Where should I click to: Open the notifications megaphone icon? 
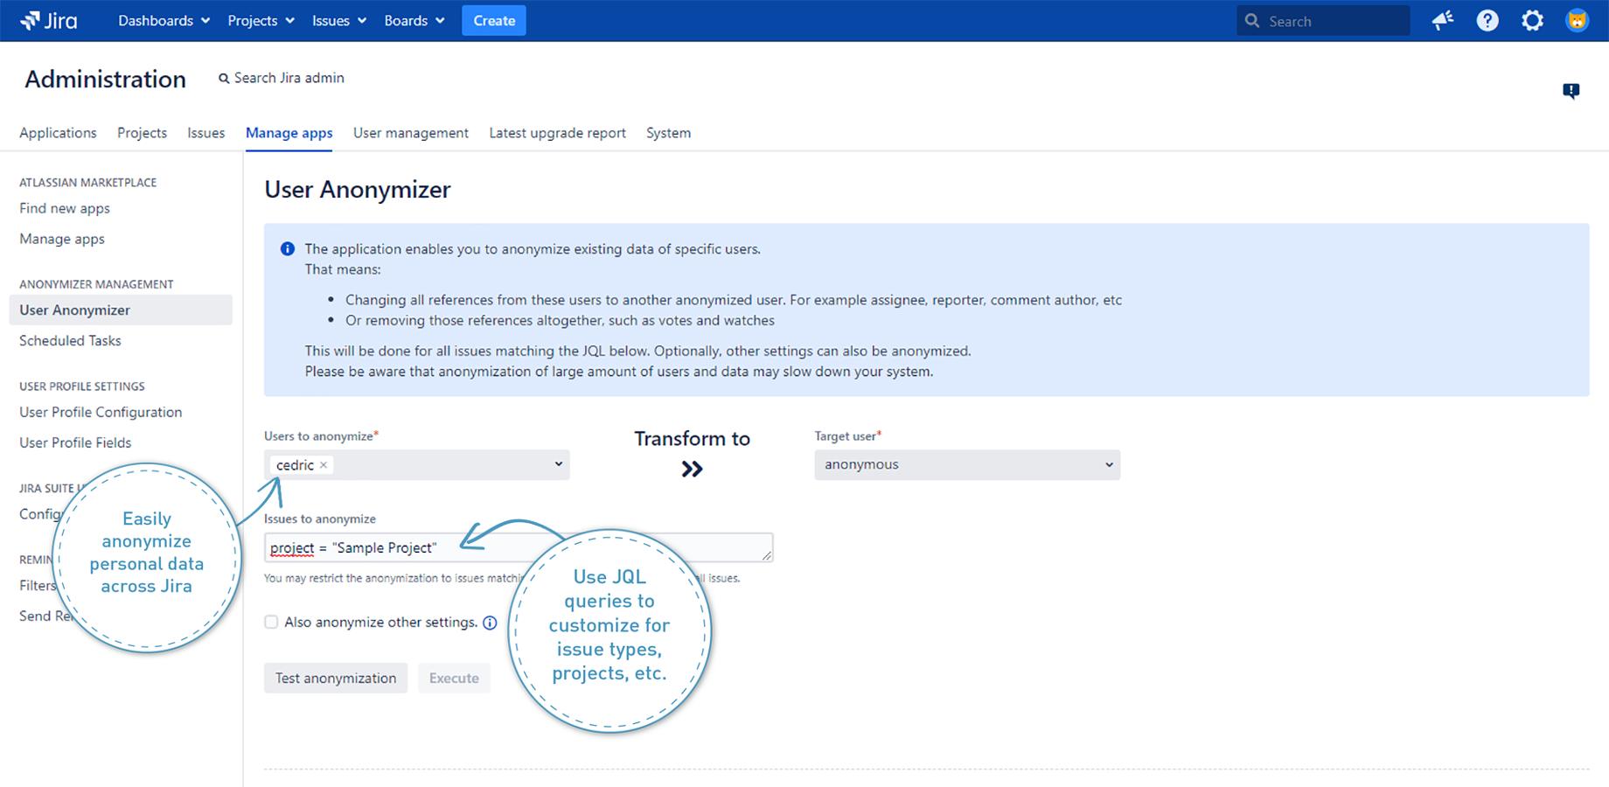1443,20
